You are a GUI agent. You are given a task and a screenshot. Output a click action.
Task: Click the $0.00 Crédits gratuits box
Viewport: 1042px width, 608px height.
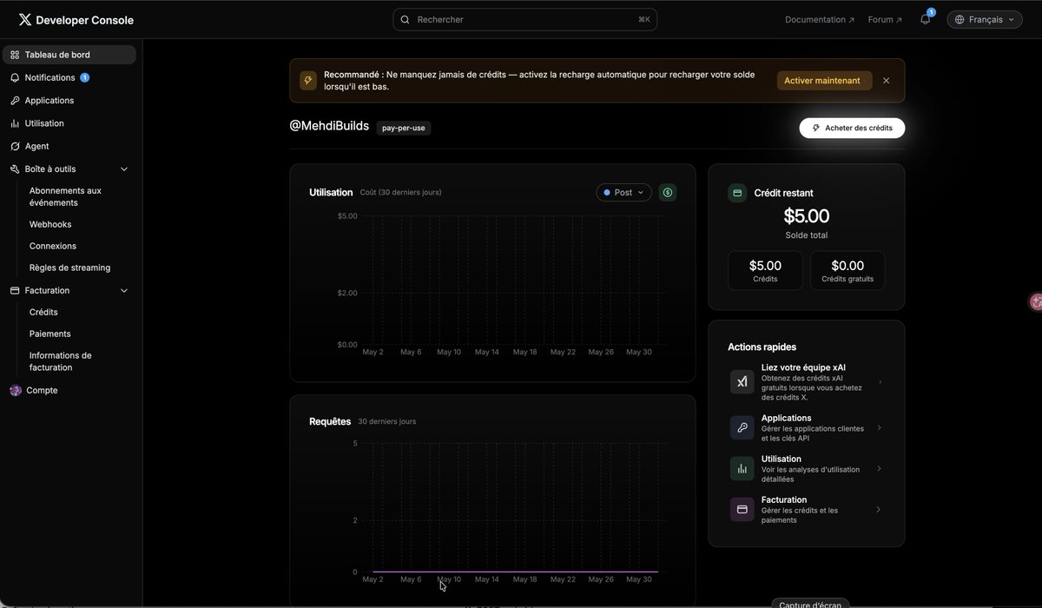(847, 271)
